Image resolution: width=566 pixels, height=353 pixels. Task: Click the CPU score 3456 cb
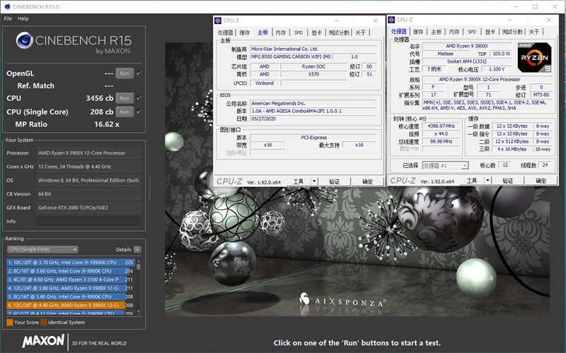pyautogui.click(x=100, y=98)
